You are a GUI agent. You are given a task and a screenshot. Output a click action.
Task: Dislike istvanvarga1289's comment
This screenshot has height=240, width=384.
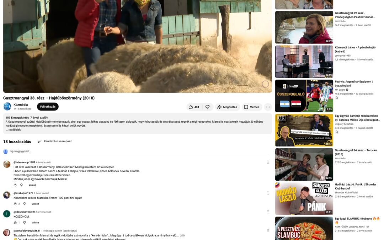[x=22, y=185]
